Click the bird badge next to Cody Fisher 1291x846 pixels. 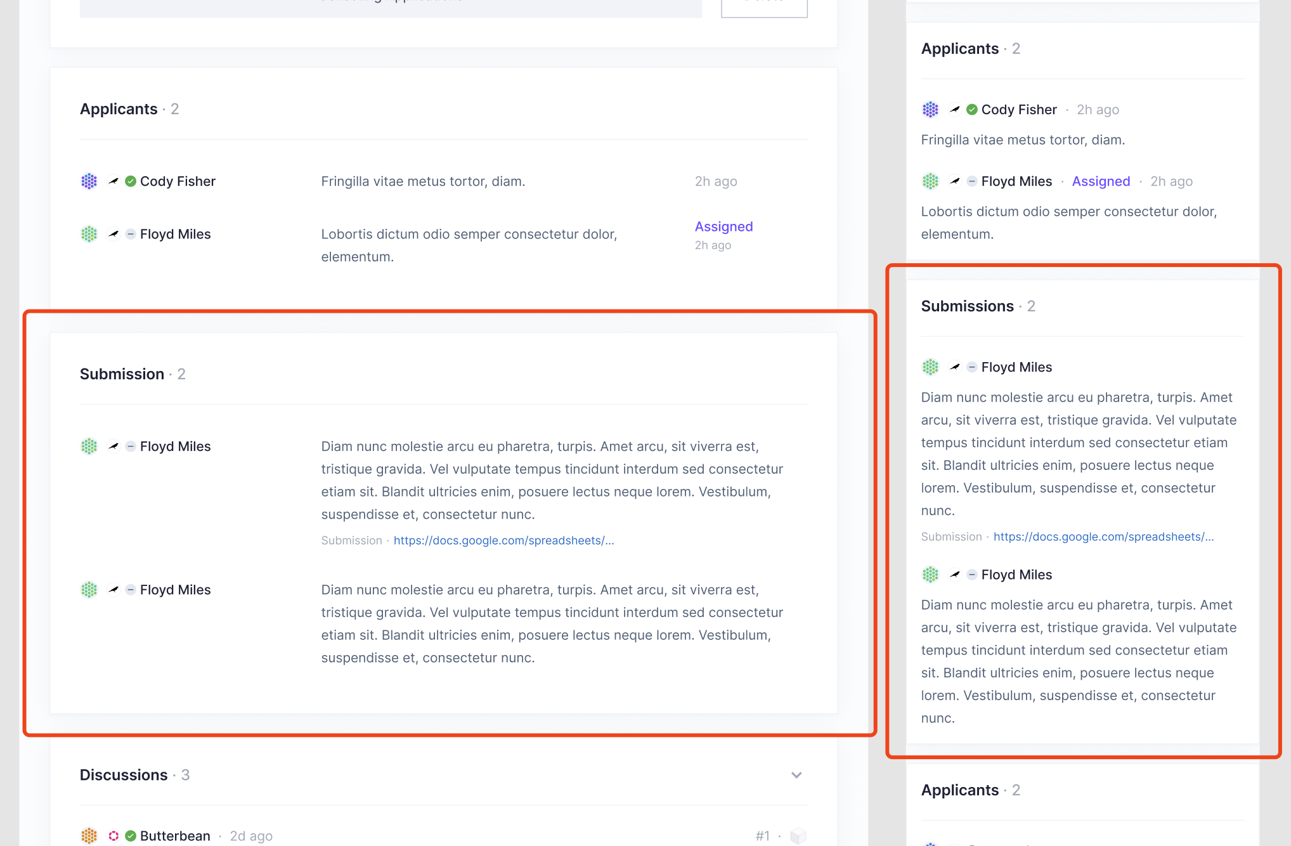(113, 181)
